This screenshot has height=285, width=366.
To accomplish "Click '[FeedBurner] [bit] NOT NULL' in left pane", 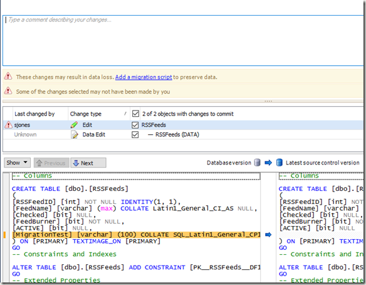I will click(68, 222).
